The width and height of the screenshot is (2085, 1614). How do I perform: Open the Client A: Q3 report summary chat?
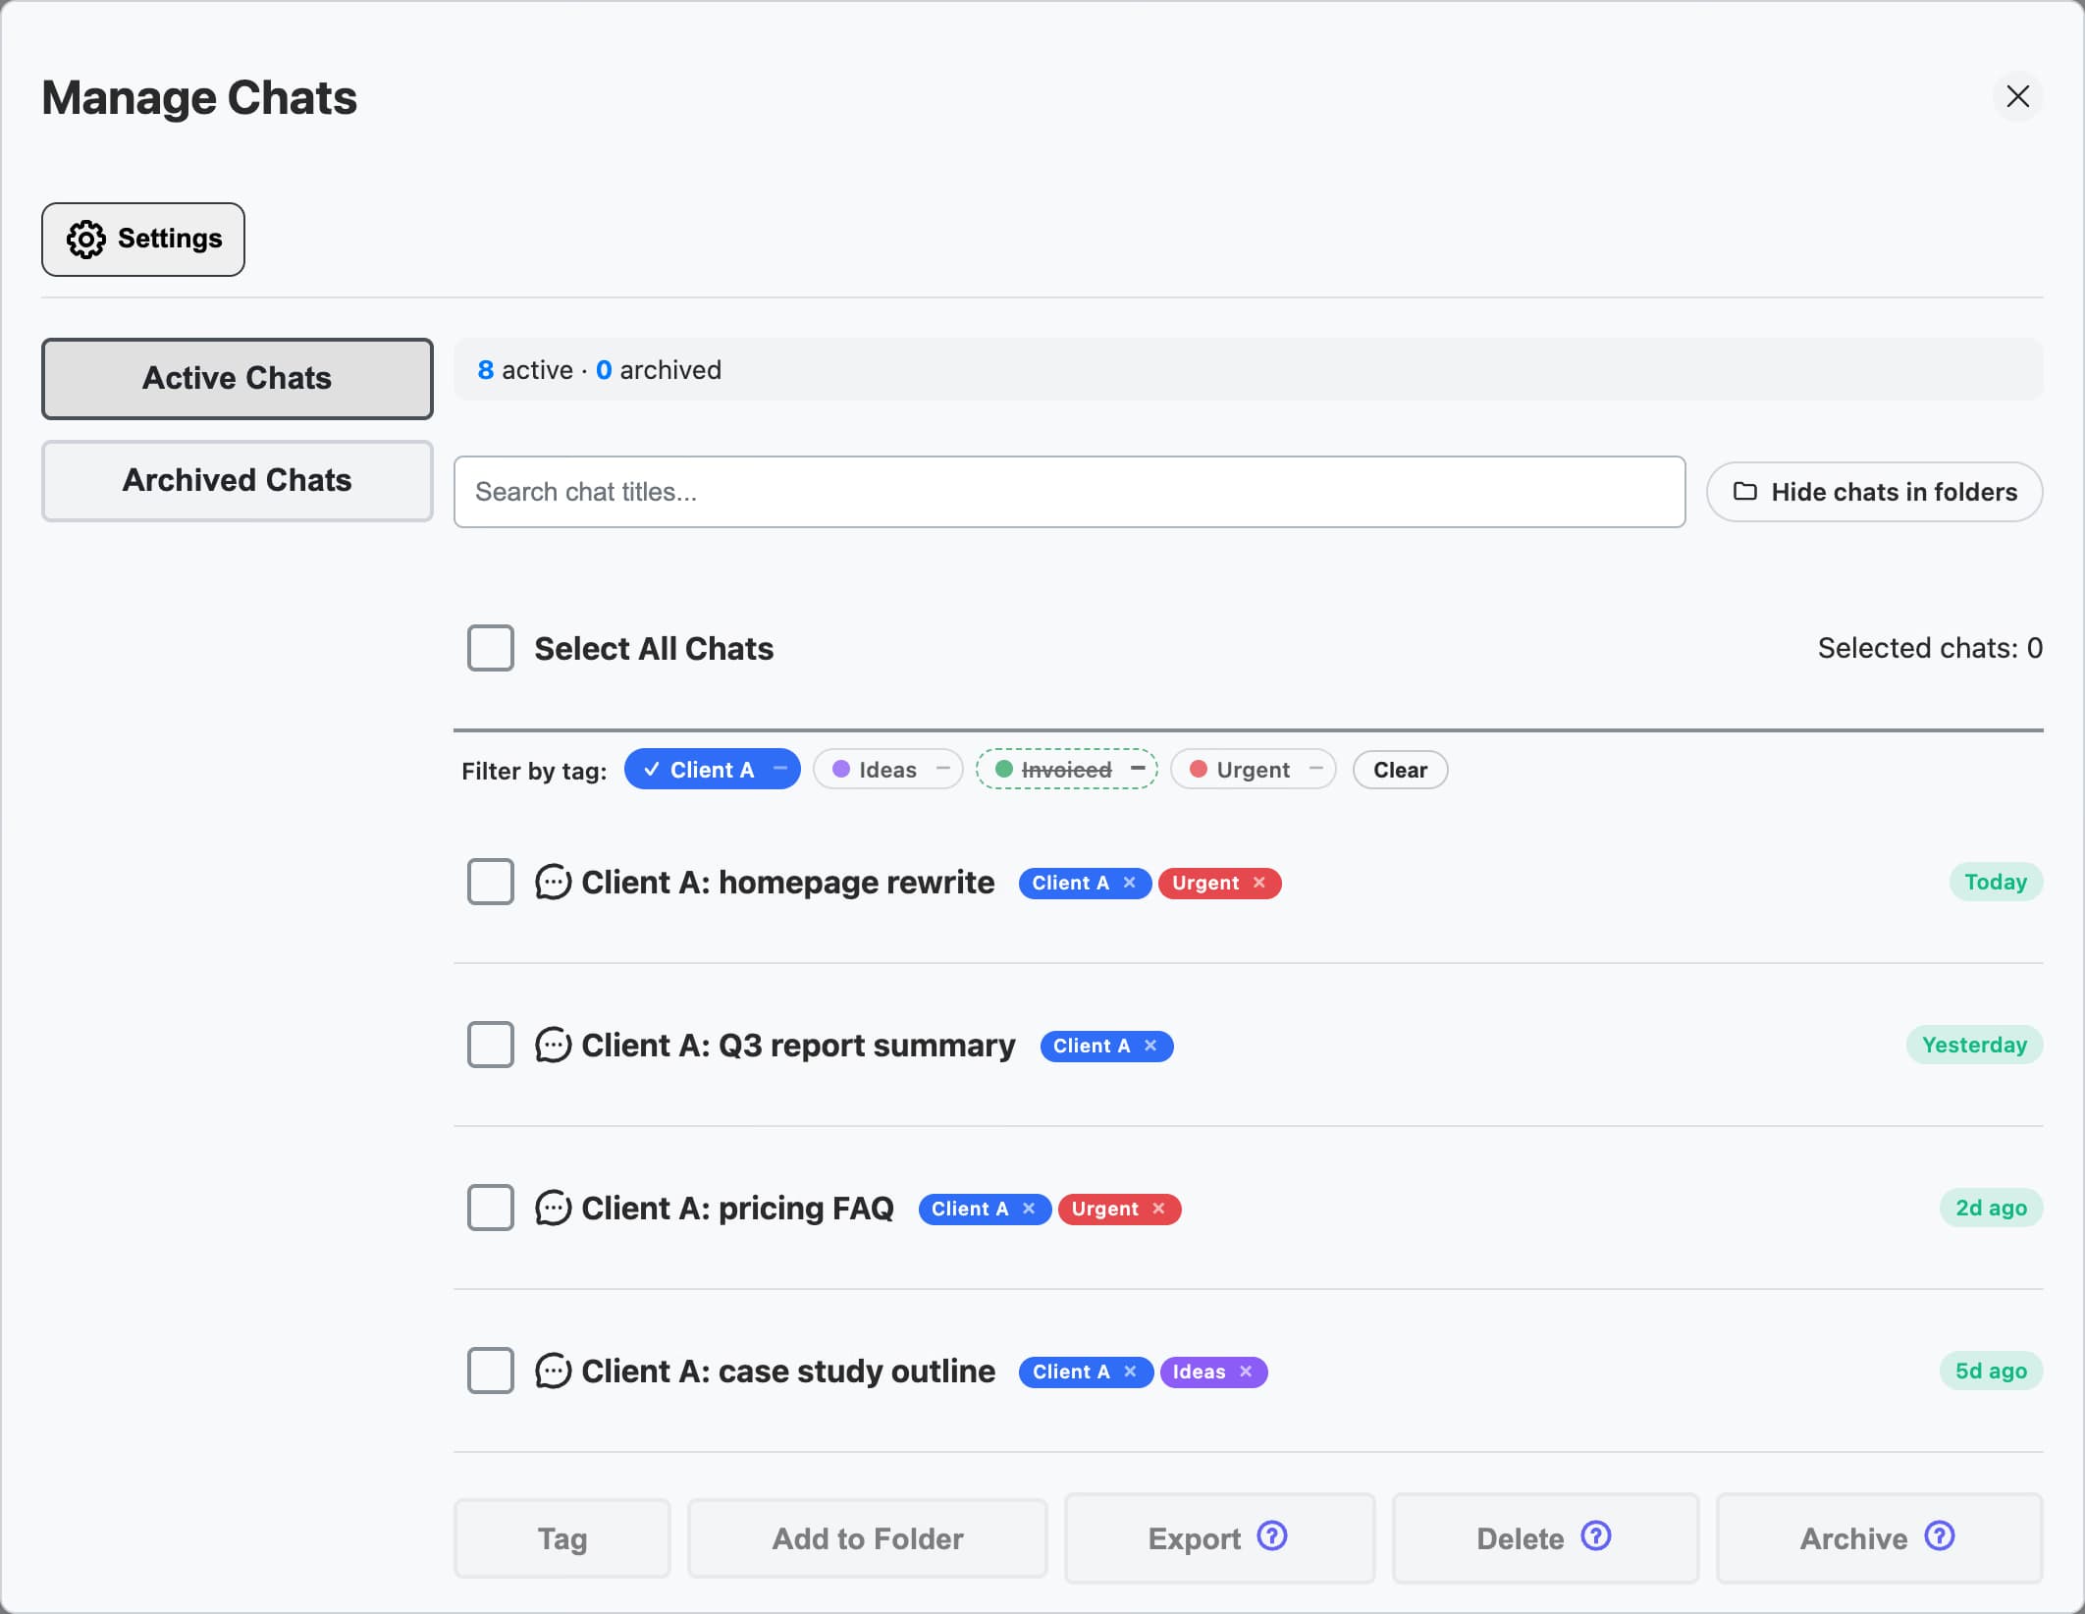click(798, 1045)
